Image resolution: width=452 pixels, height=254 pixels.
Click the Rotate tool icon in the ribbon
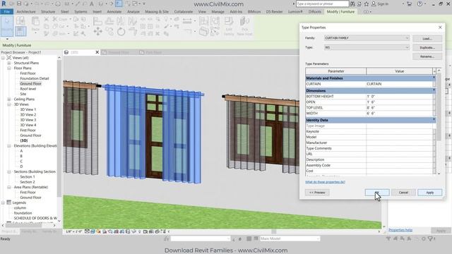121,31
